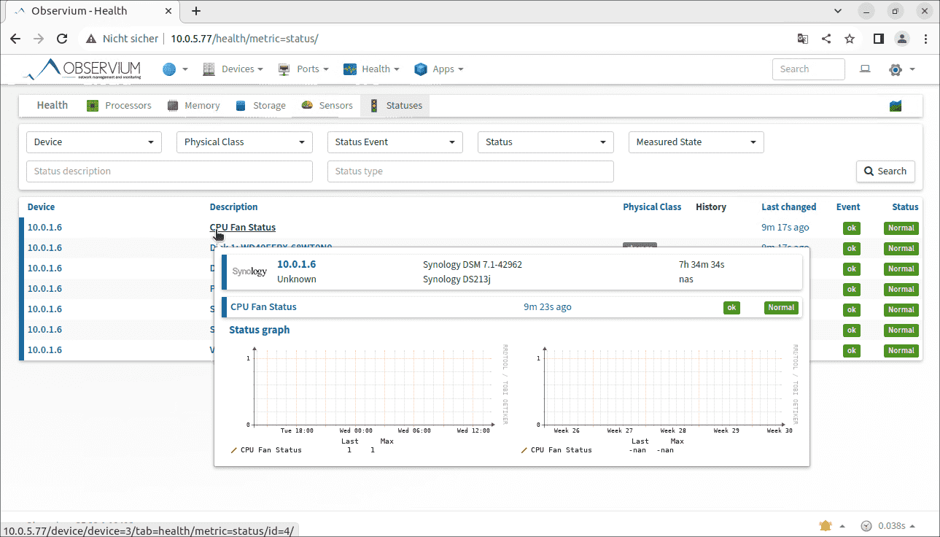
Task: Click the browser translate page icon
Action: pyautogui.click(x=802, y=39)
